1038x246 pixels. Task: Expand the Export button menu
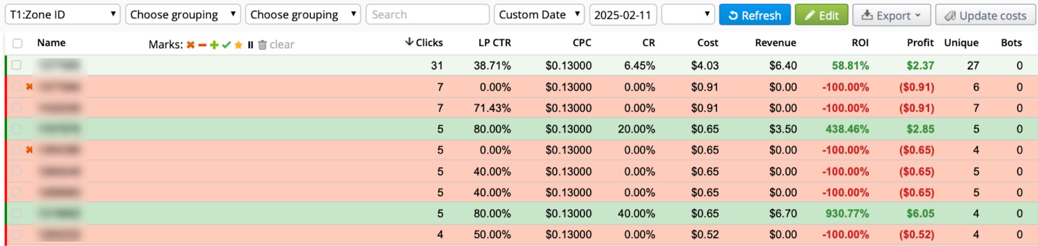(891, 15)
